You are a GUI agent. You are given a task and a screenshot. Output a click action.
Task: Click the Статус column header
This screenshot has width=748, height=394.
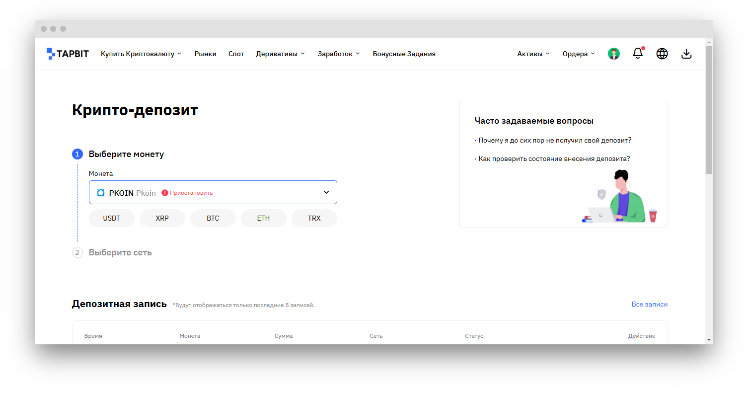(x=474, y=336)
